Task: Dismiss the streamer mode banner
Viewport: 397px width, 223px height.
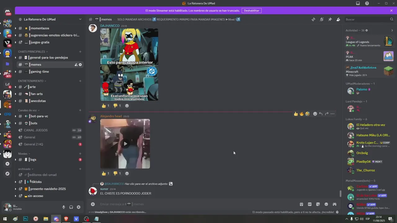Action: click(391, 11)
